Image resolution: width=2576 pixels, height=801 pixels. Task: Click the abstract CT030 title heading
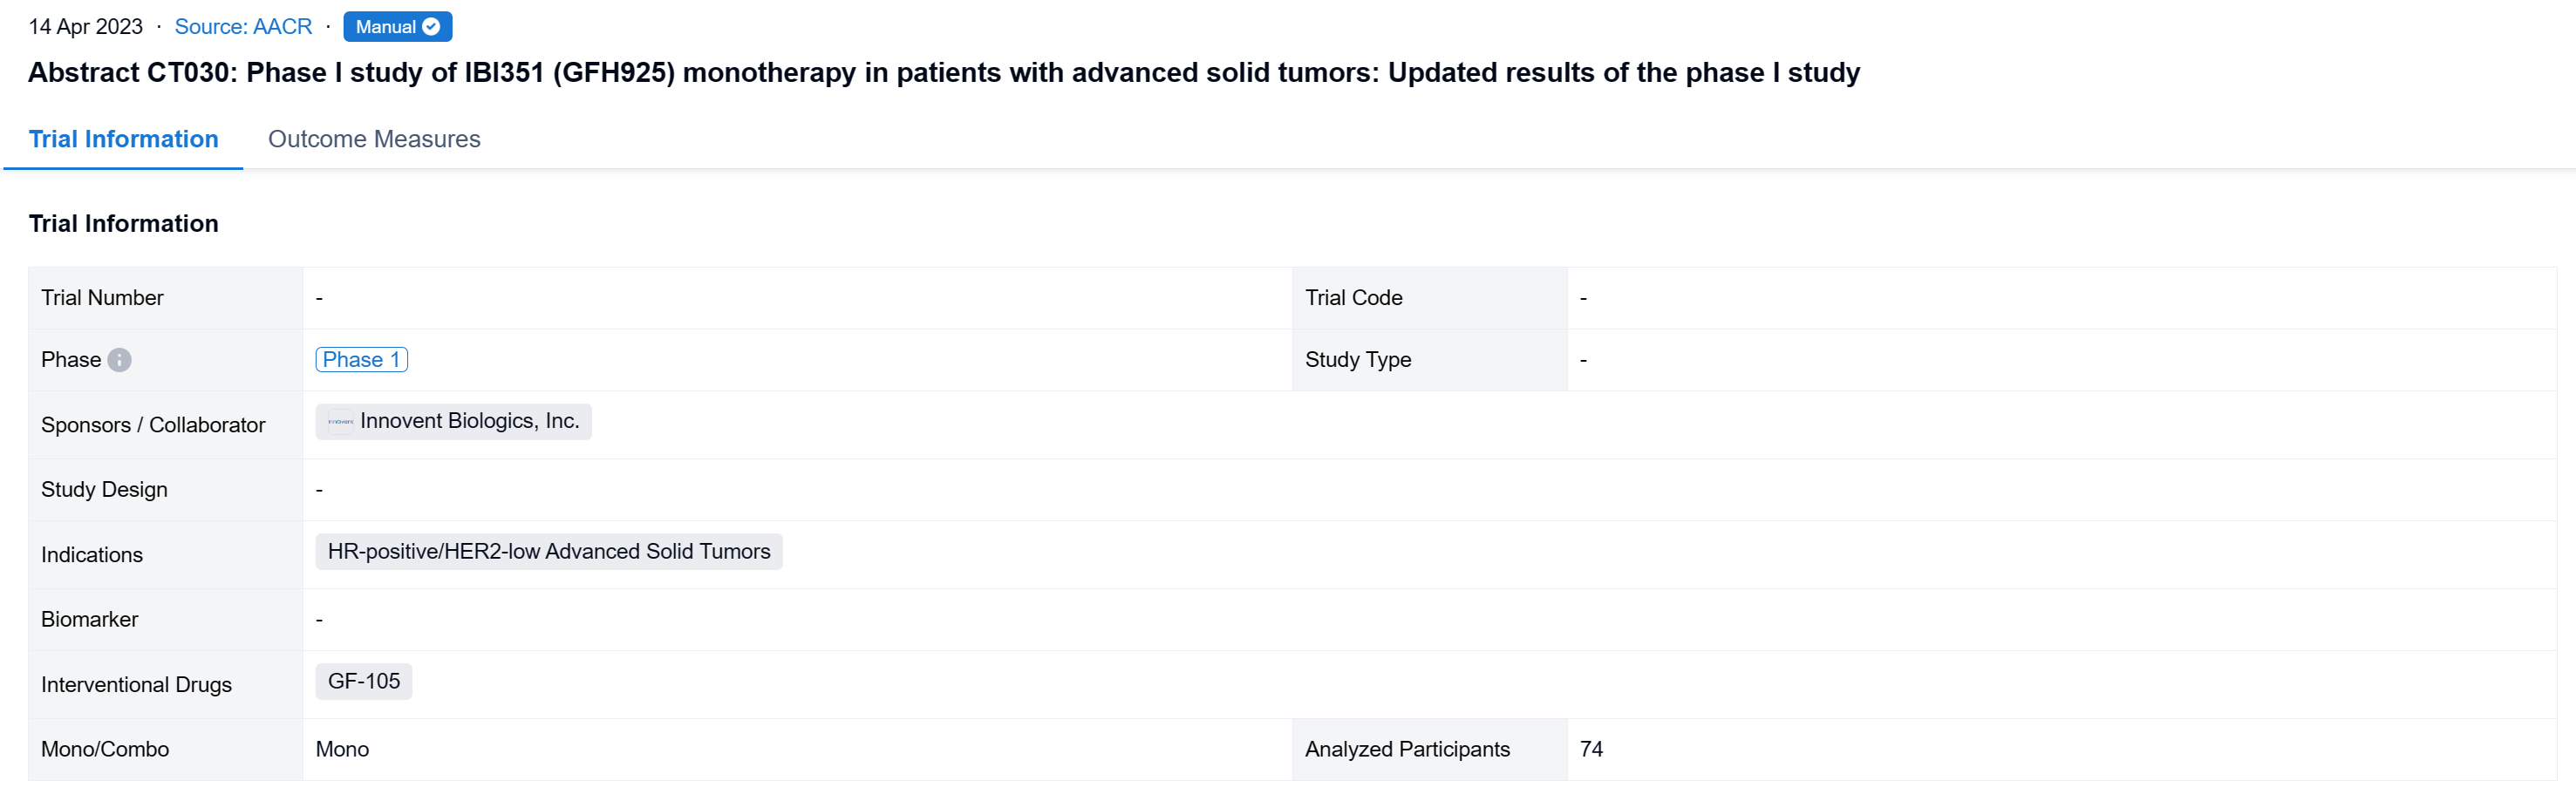[943, 73]
